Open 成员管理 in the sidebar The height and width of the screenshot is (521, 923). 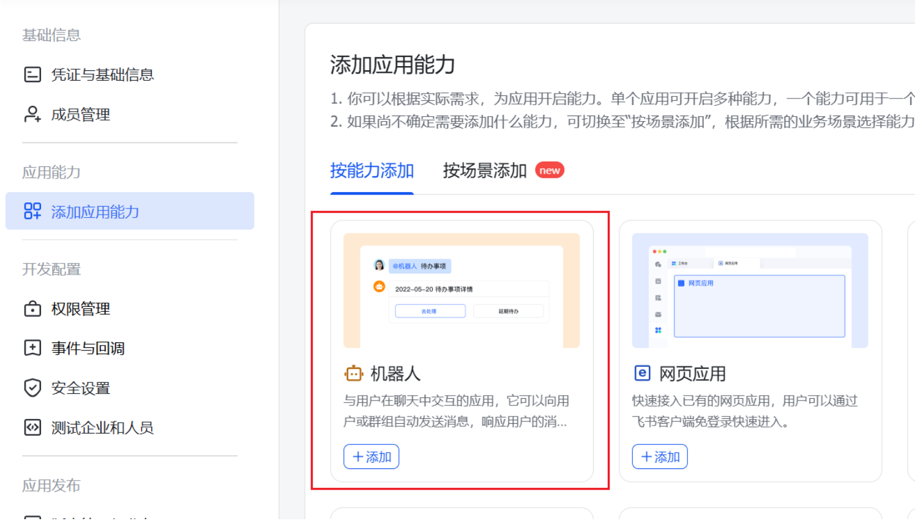81,114
